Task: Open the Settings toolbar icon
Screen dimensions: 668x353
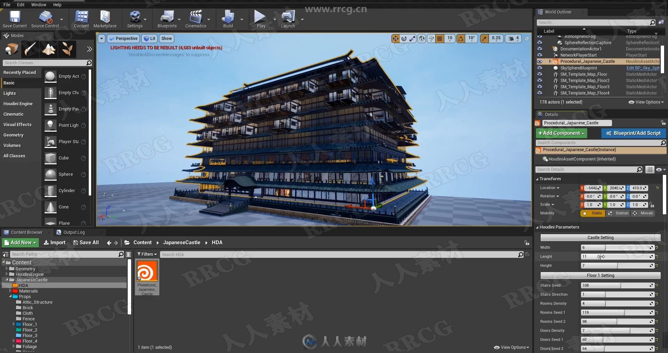Action: click(135, 19)
